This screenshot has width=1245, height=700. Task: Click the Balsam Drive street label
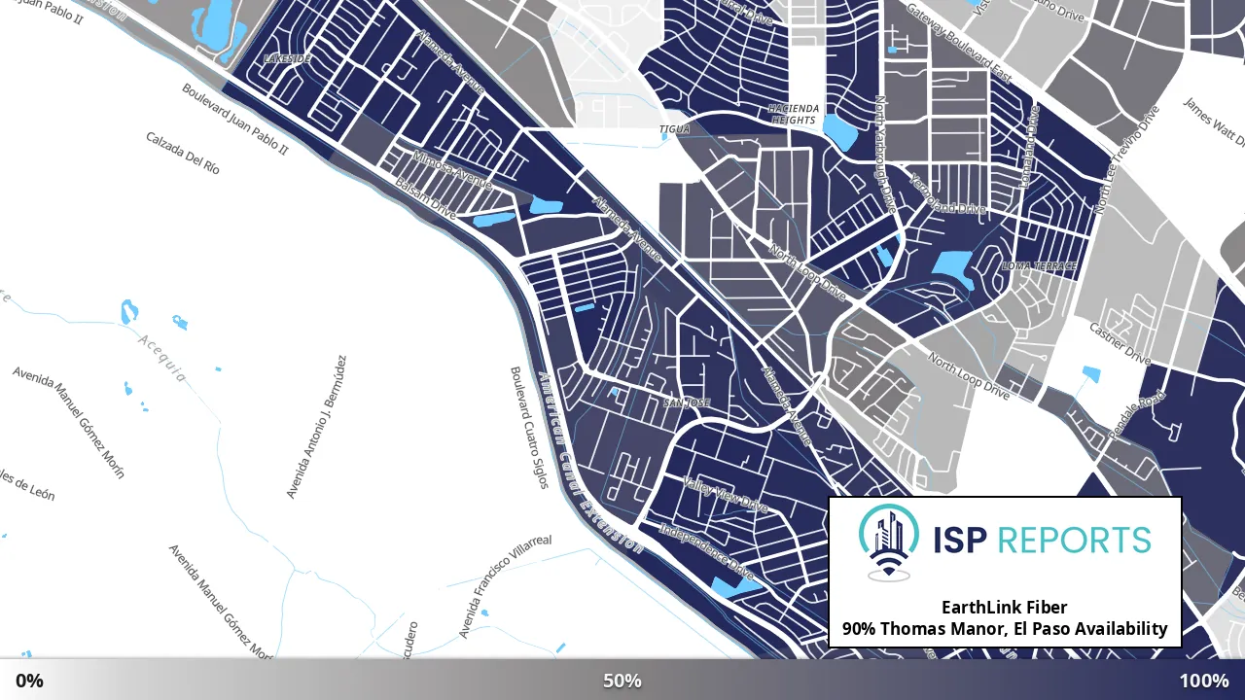[426, 200]
